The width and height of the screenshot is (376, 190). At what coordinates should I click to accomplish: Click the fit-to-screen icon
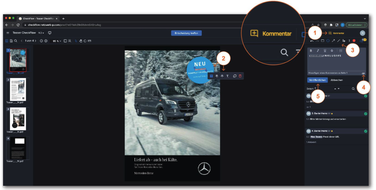(65, 41)
